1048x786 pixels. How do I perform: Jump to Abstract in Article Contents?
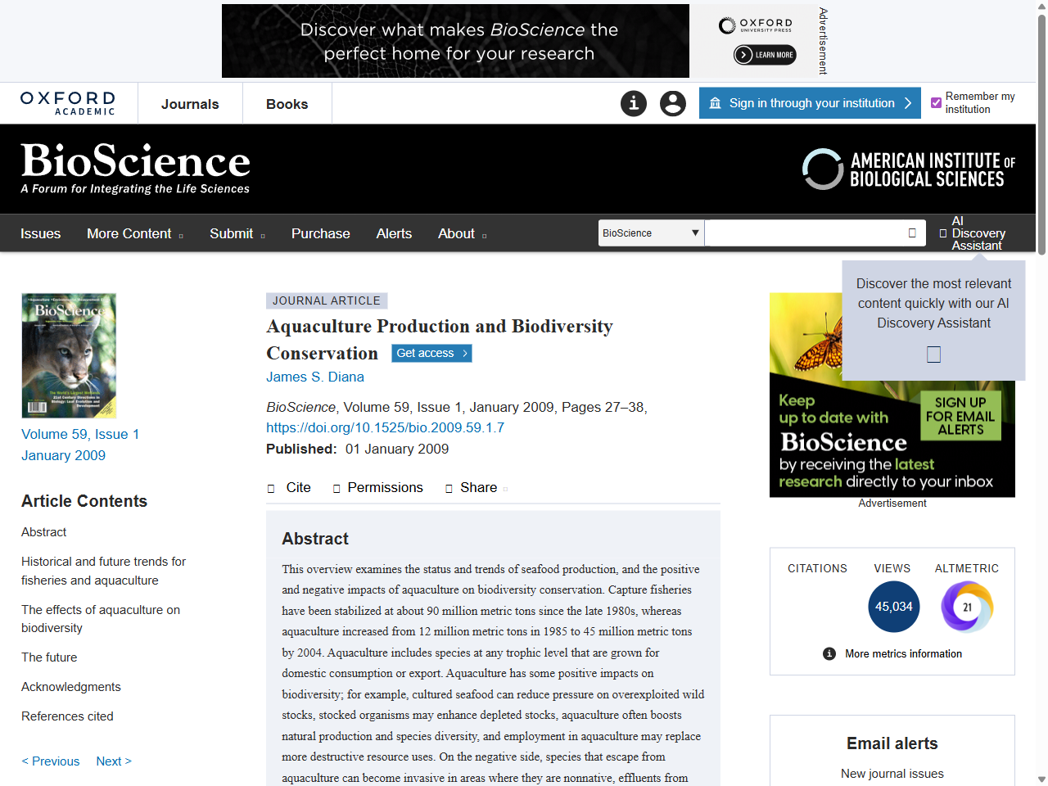click(44, 532)
